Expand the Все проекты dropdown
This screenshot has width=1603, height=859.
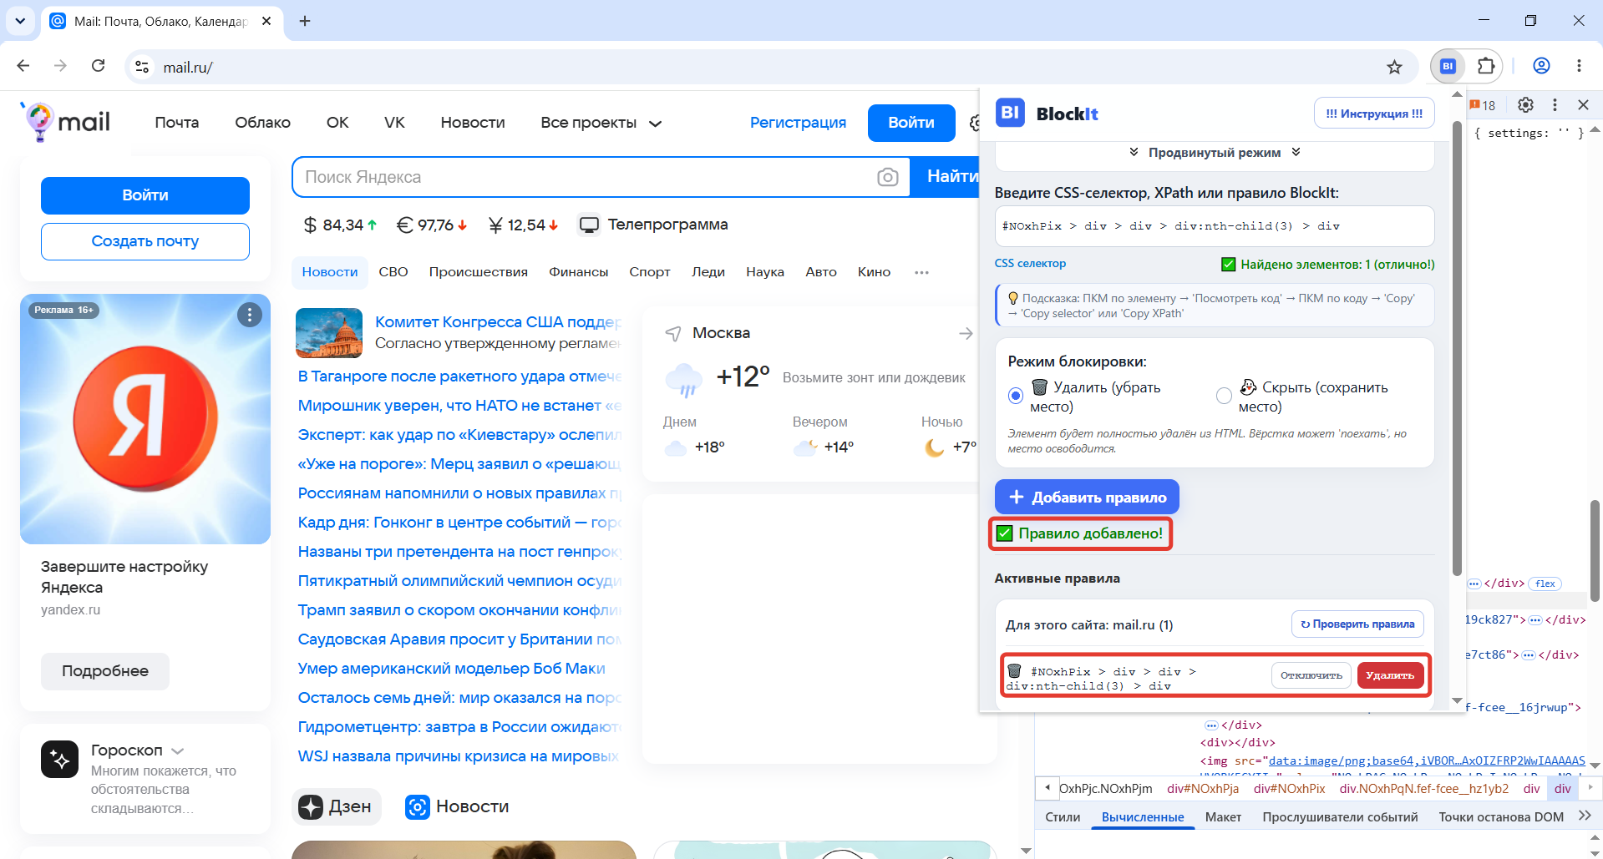click(x=601, y=124)
